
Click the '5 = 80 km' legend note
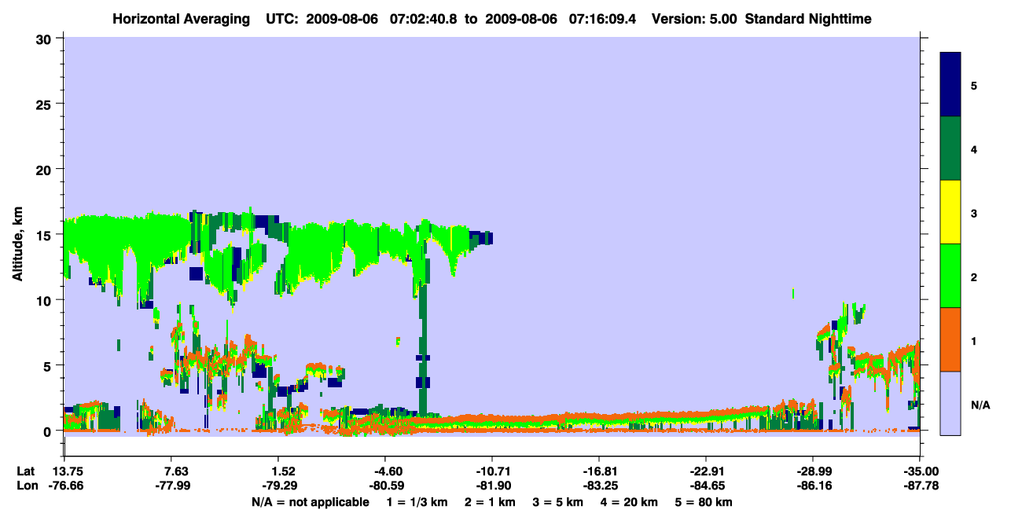pos(704,502)
